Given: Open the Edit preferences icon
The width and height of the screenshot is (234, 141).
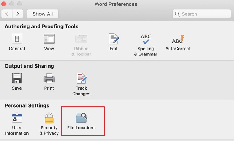Looking at the screenshot, I should pyautogui.click(x=114, y=39).
